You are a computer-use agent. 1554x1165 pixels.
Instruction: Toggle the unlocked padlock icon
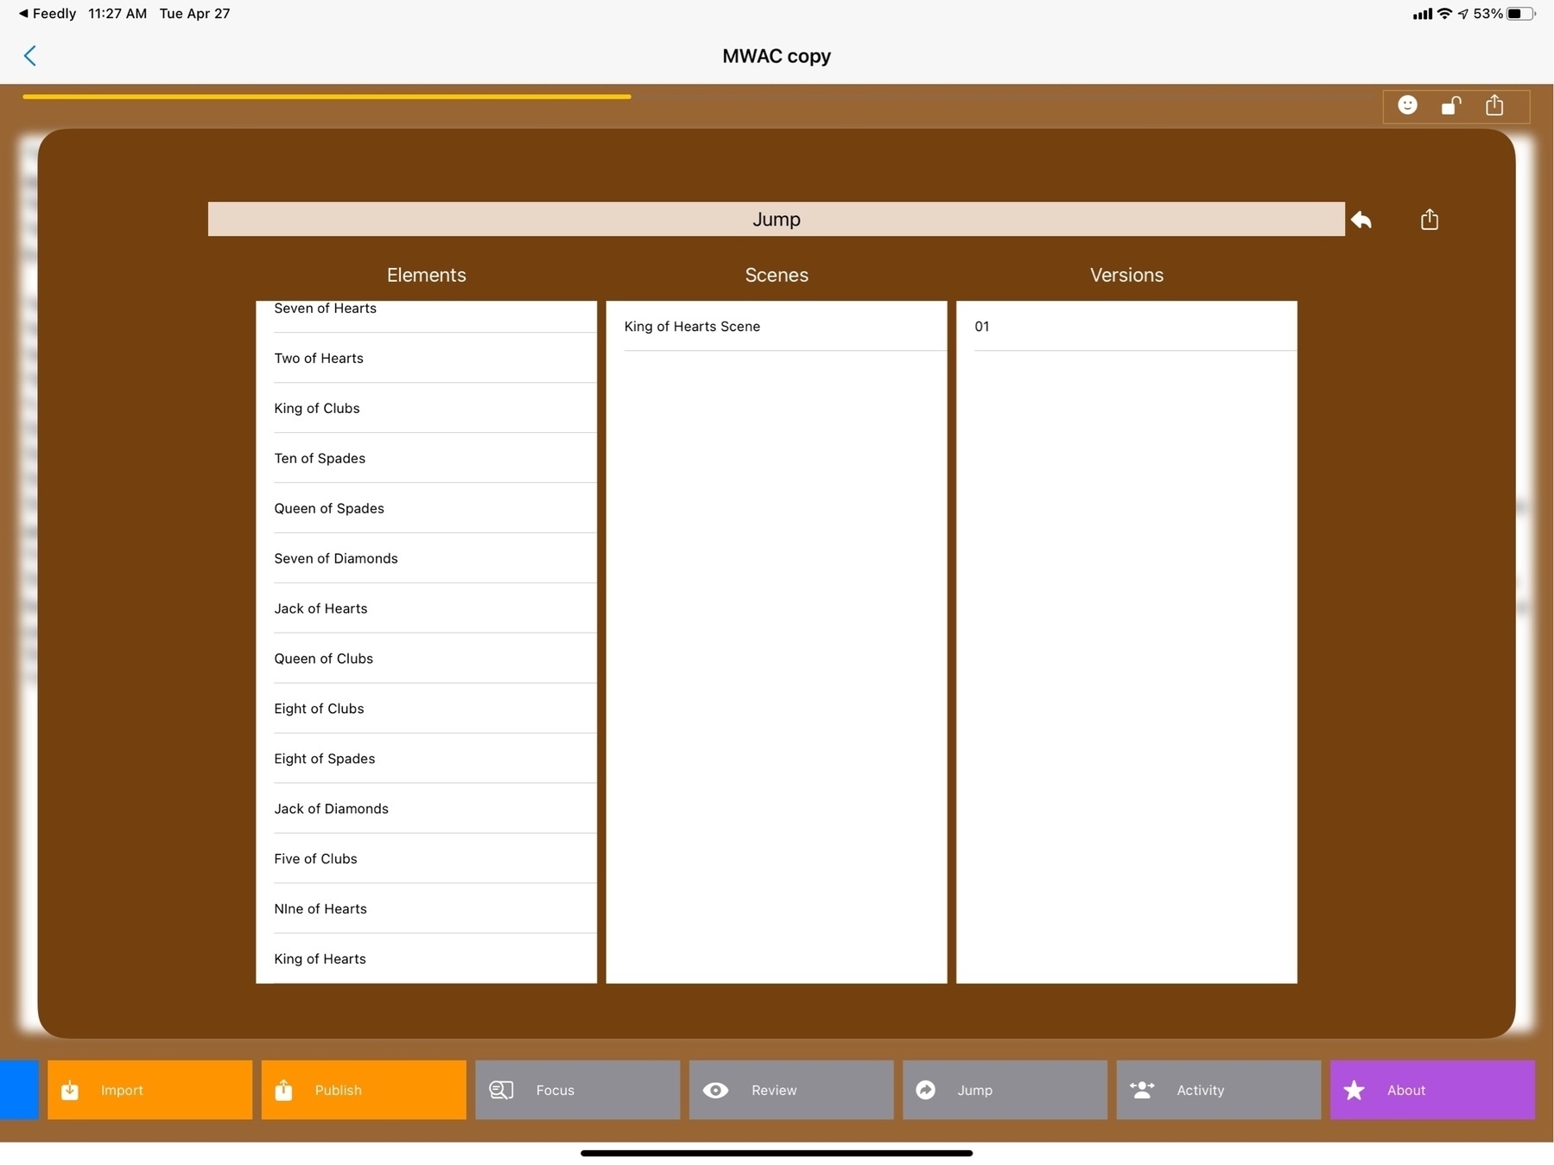pyautogui.click(x=1450, y=105)
